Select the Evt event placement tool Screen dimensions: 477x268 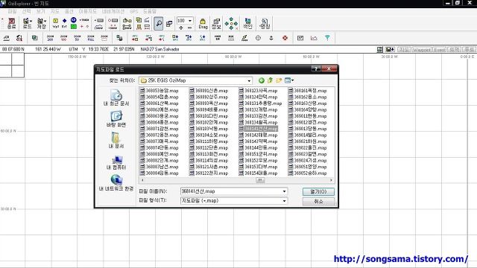[x=64, y=23]
